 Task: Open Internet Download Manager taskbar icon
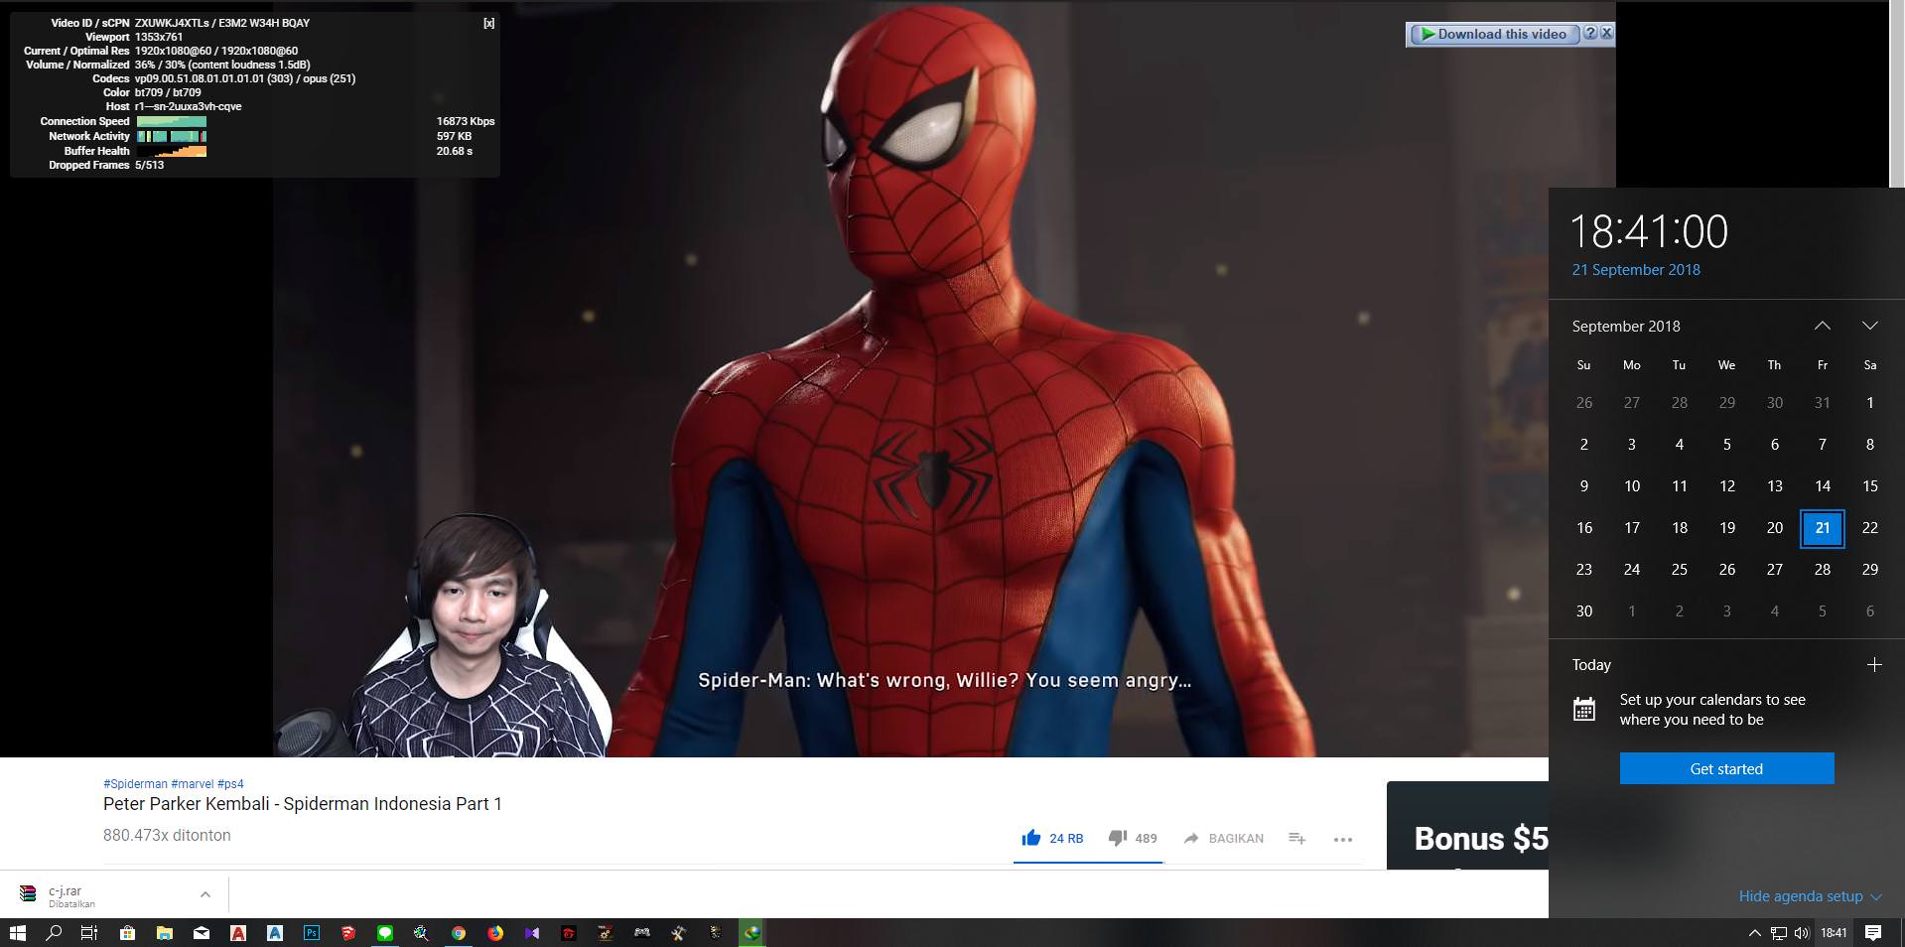click(x=752, y=933)
